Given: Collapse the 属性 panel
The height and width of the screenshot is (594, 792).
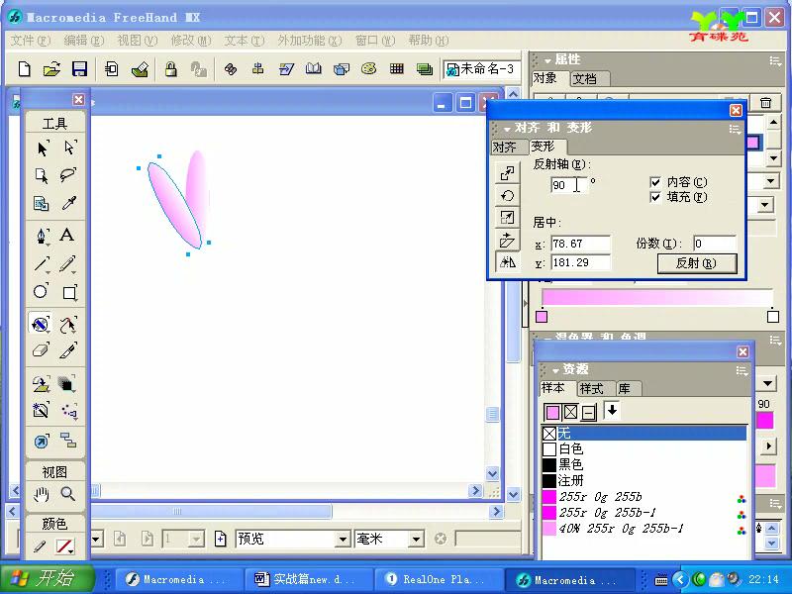Looking at the screenshot, I should pyautogui.click(x=547, y=60).
